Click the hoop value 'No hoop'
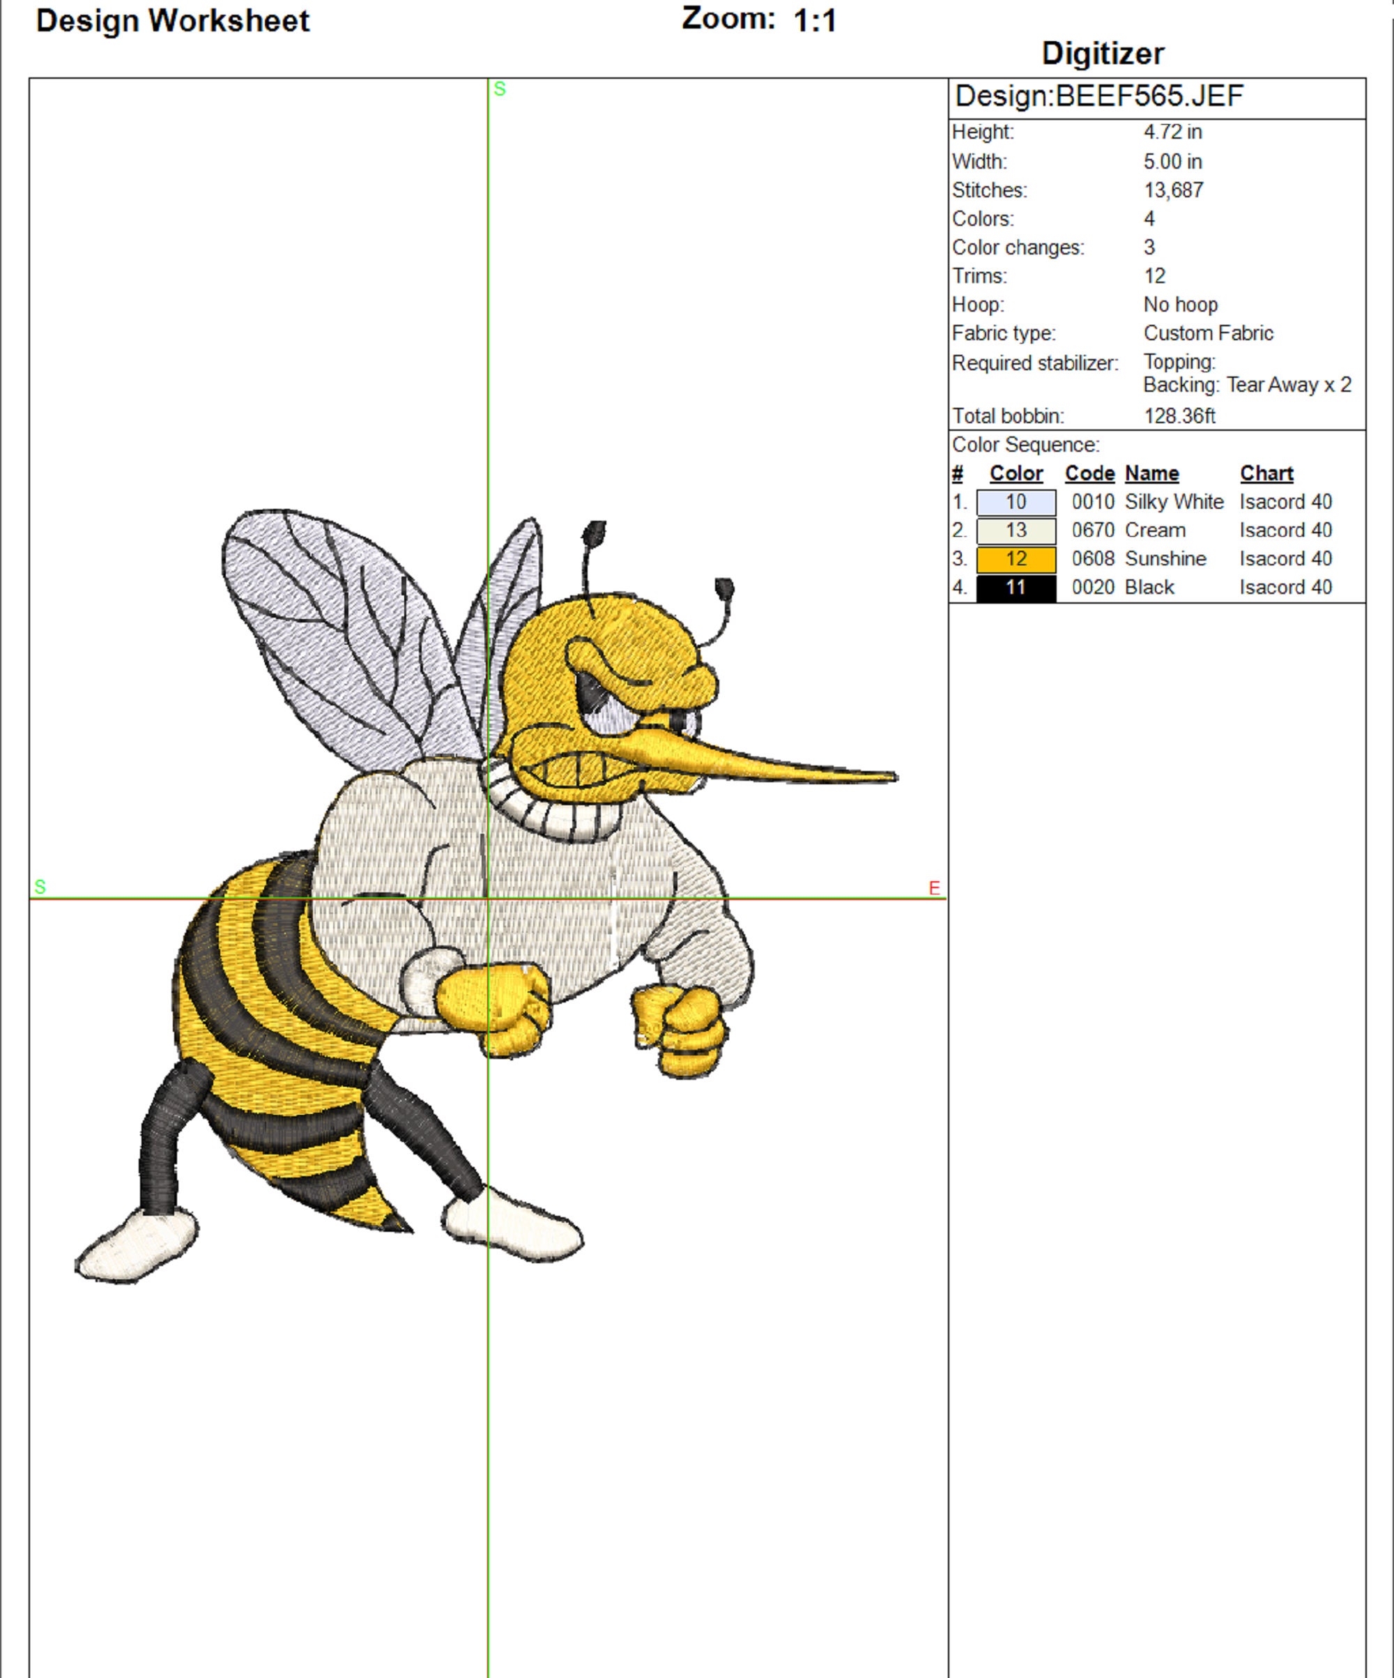The width and height of the screenshot is (1394, 1678). pos(1181,305)
